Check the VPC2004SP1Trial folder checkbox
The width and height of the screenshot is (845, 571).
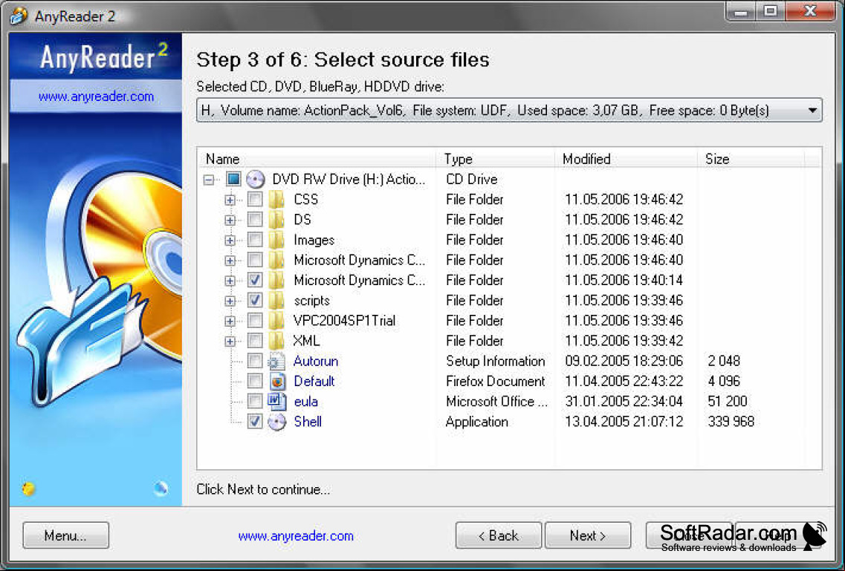coord(255,320)
